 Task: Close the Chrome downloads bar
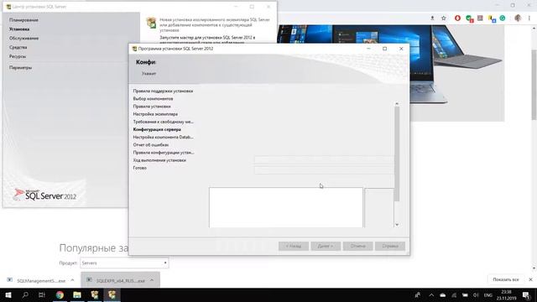point(530,279)
